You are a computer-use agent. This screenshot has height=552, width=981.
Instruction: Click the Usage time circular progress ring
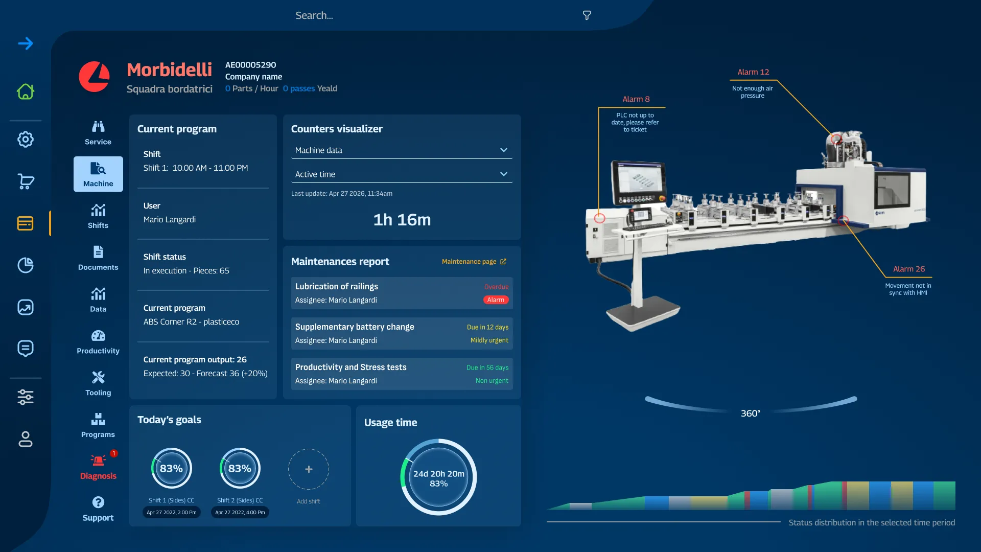[x=438, y=477]
